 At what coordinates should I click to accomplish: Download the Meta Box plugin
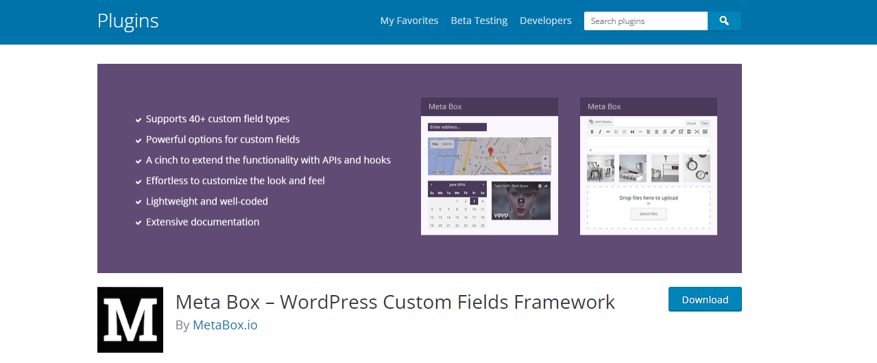pos(705,299)
